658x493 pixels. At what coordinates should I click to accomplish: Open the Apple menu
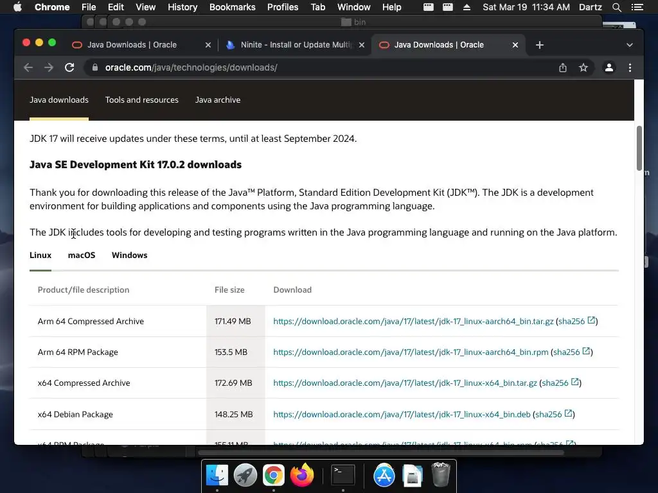point(17,7)
